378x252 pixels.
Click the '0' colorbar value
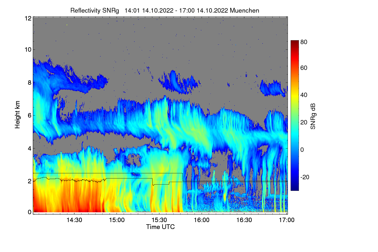point(302,150)
